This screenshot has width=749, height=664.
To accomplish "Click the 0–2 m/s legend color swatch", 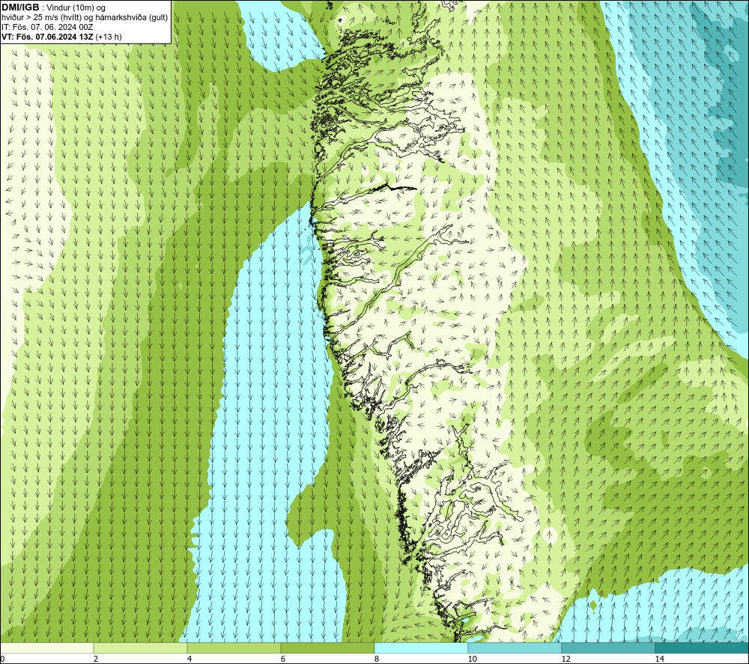I will click(x=46, y=648).
